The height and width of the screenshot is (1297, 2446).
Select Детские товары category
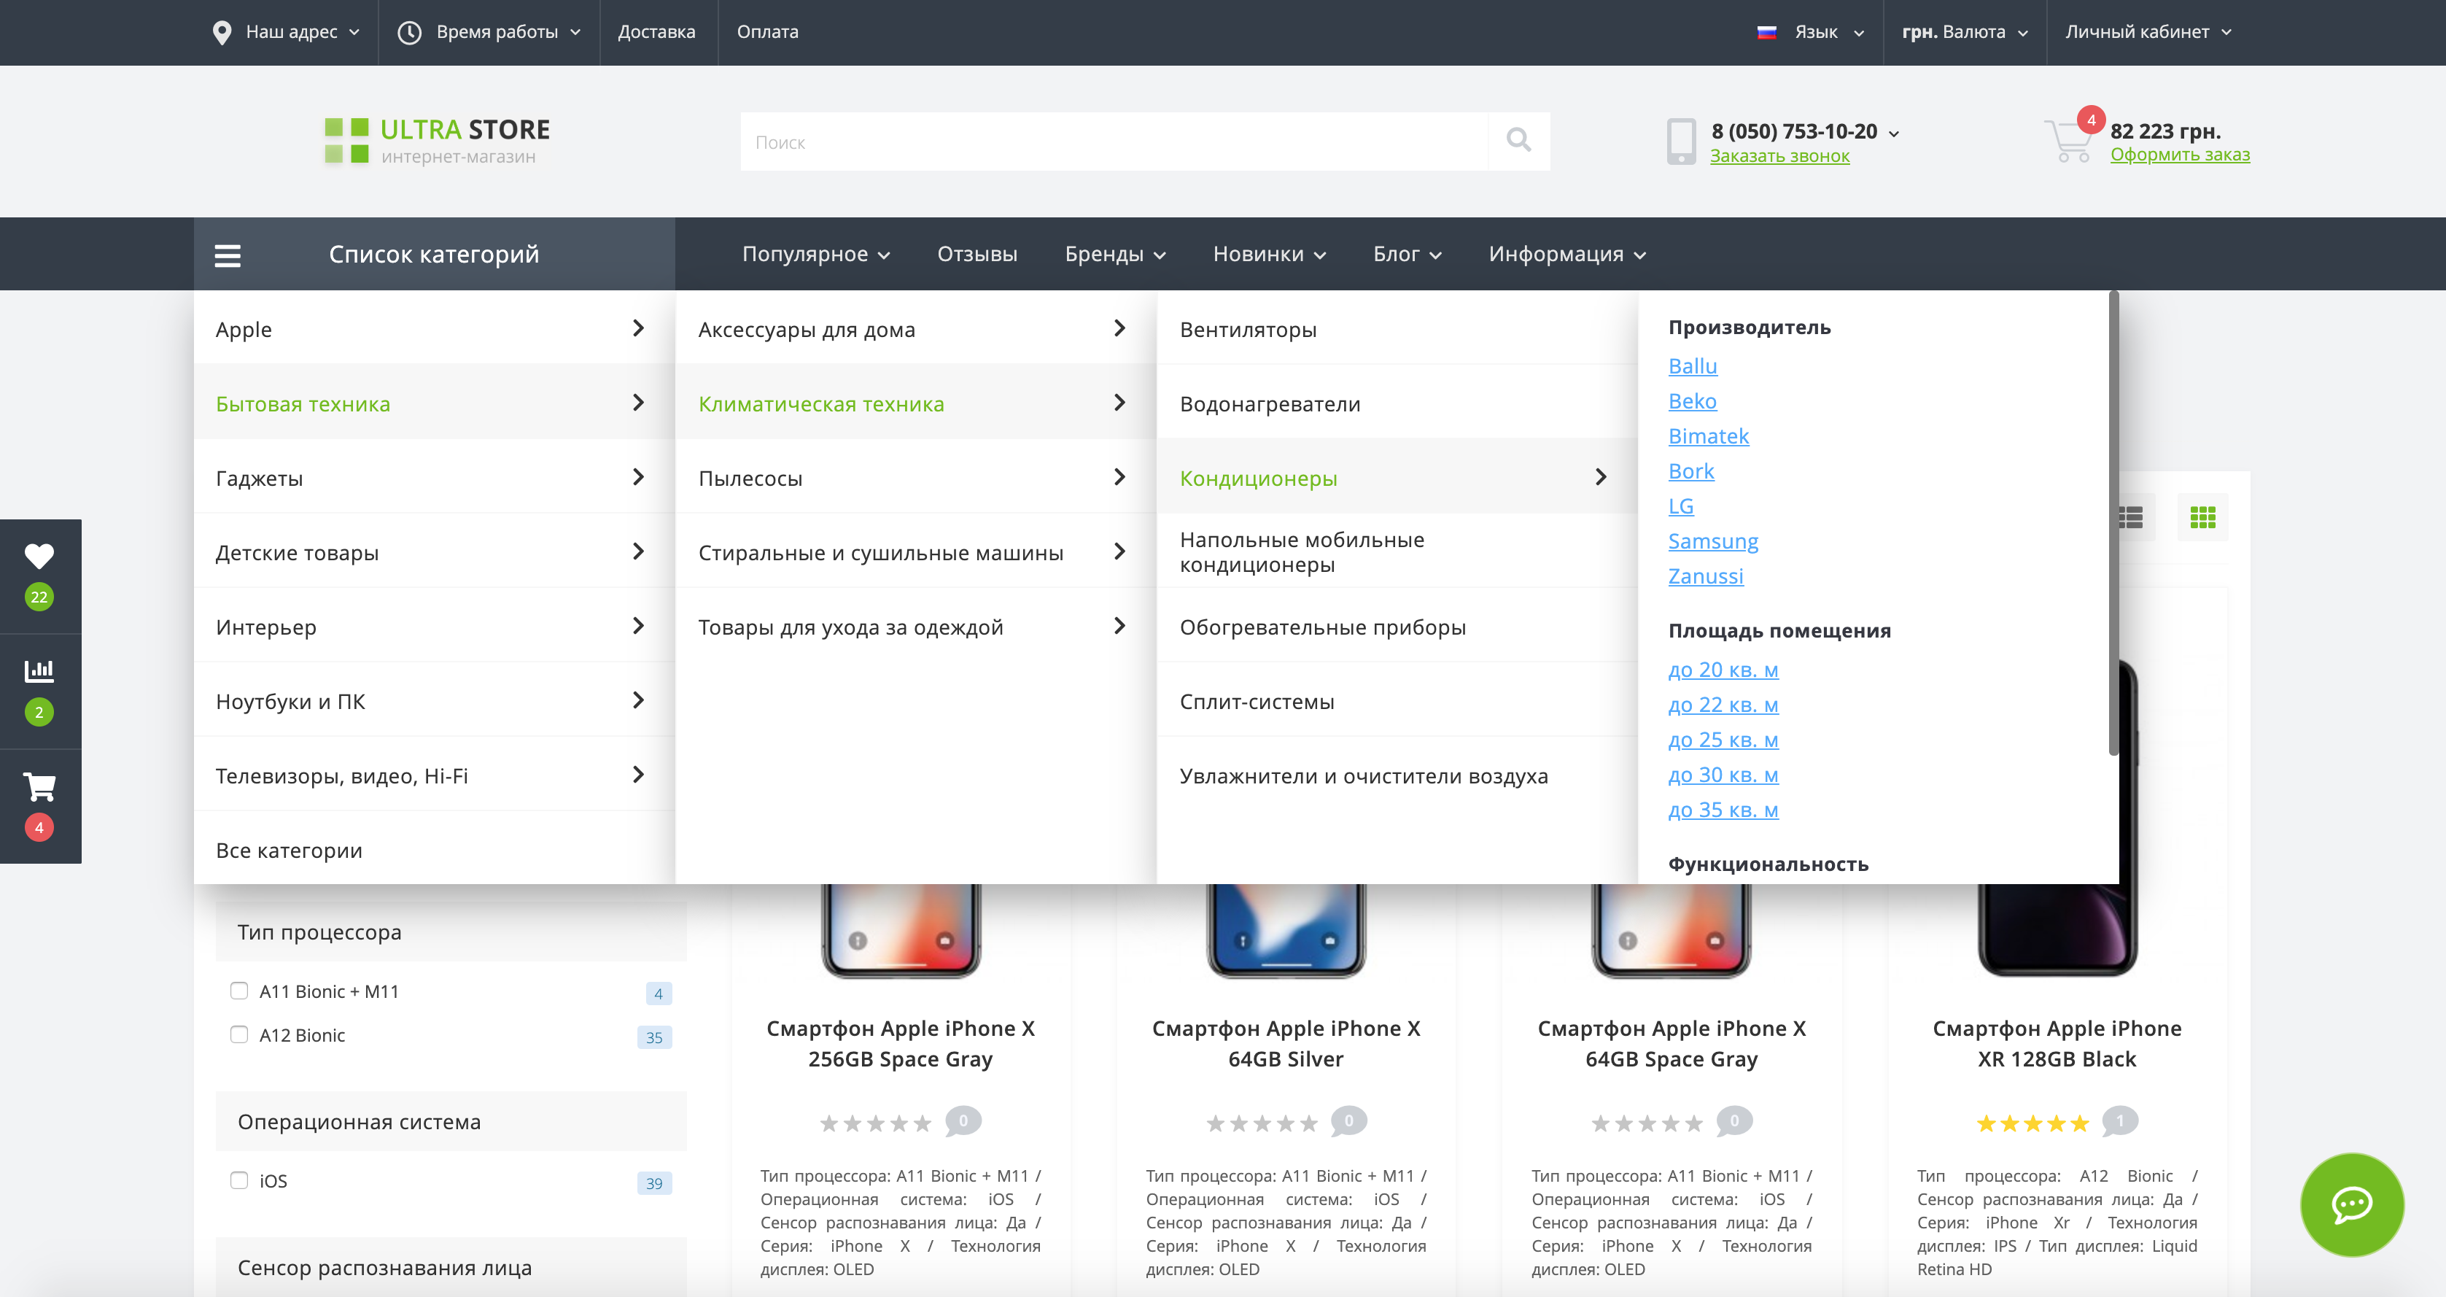tap(434, 551)
